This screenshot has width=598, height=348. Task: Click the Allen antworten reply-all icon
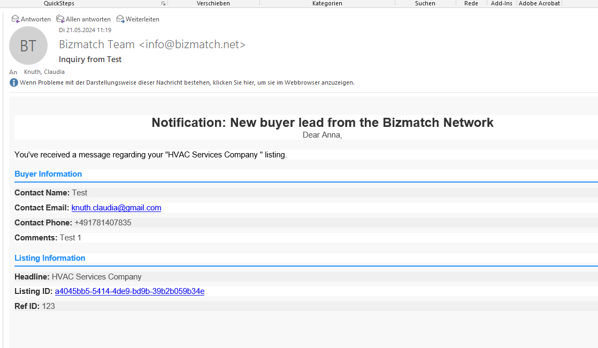[x=60, y=19]
